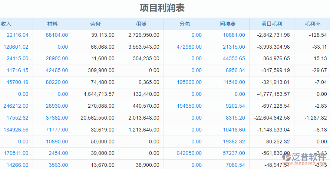Select the 租赁 column header
This screenshot has height=169, width=330.
[x=141, y=24]
